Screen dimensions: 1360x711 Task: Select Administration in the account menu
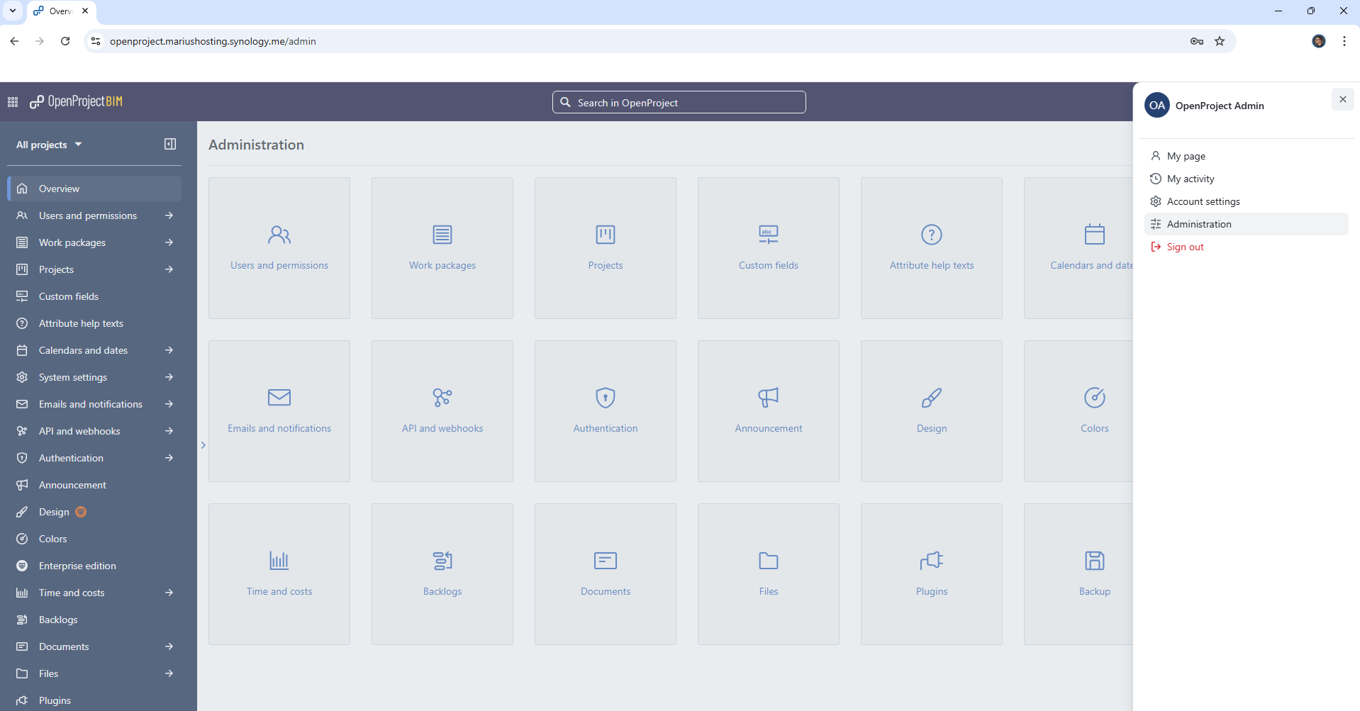1199,223
